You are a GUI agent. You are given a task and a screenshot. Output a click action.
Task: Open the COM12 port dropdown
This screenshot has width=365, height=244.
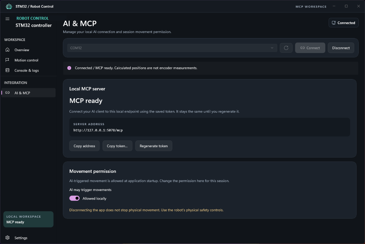pyautogui.click(x=172, y=48)
